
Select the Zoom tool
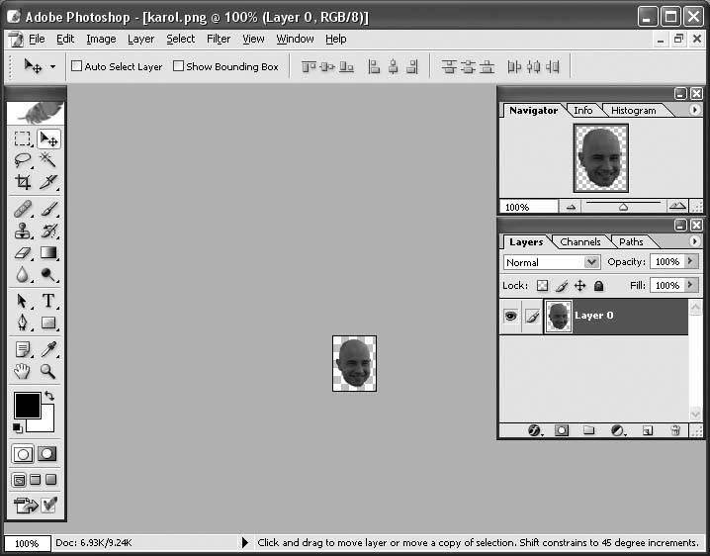48,371
